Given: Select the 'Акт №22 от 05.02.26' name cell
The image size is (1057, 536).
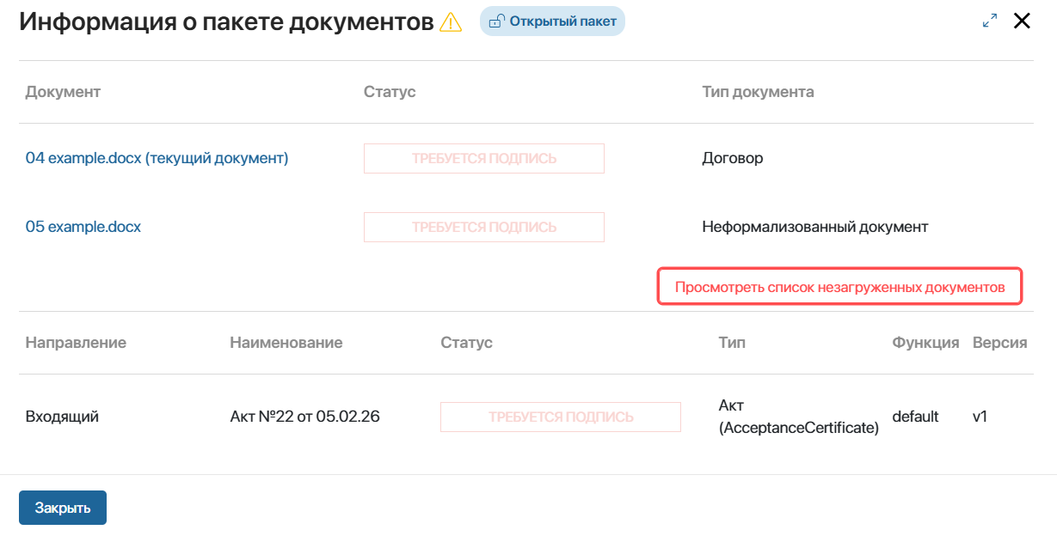Looking at the screenshot, I should 304,417.
